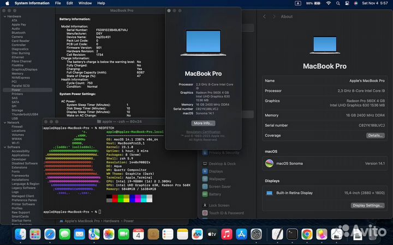Viewport: 393px width, 245px height.
Task: Switch to Terminal icon in Dock
Action: coord(292,234)
